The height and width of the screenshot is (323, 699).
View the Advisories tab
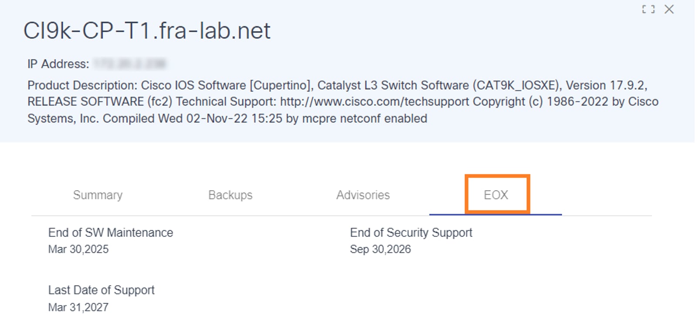coord(363,195)
